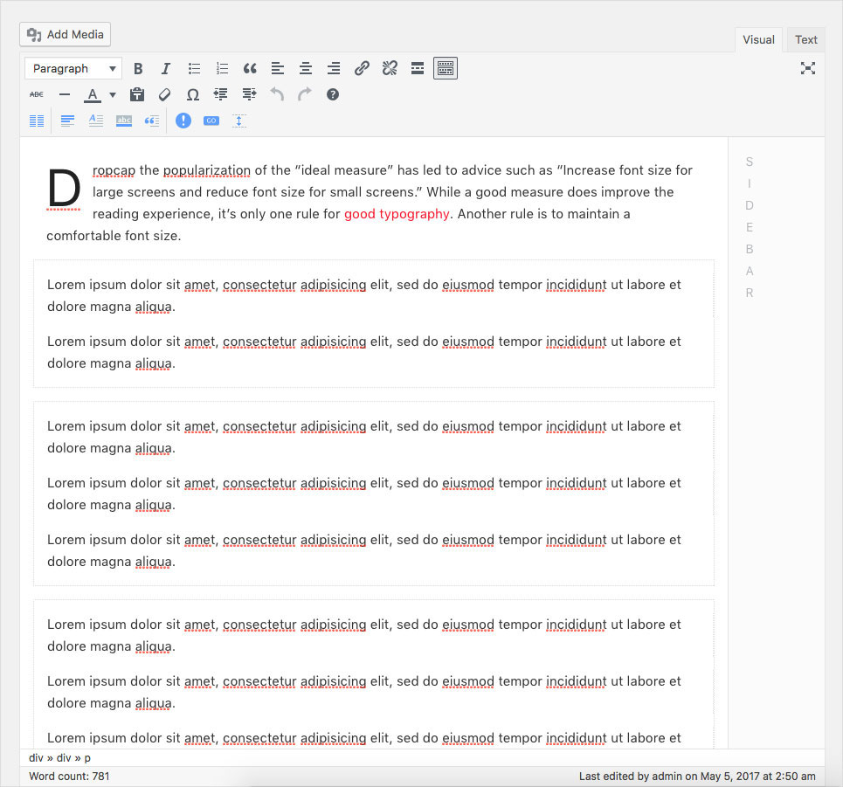Expand the text color picker arrow
The width and height of the screenshot is (843, 787).
113,94
